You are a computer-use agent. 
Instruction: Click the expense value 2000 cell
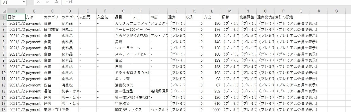pyautogui.click(x=212, y=109)
